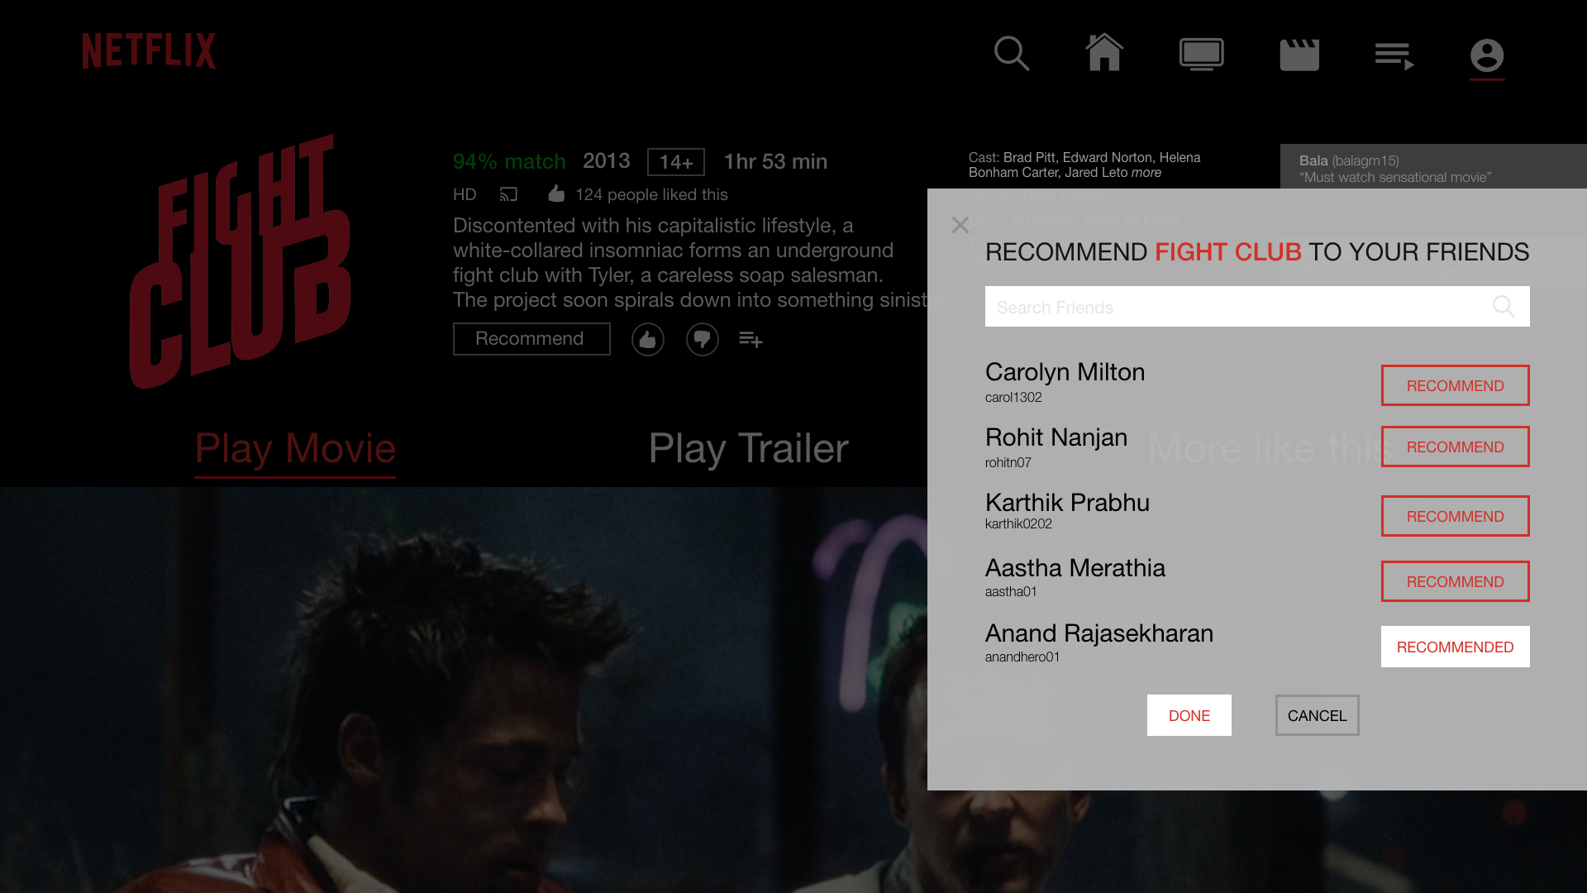Rate Fight Club thumbs up
Viewport: 1587px width, 893px height.
[648, 340]
